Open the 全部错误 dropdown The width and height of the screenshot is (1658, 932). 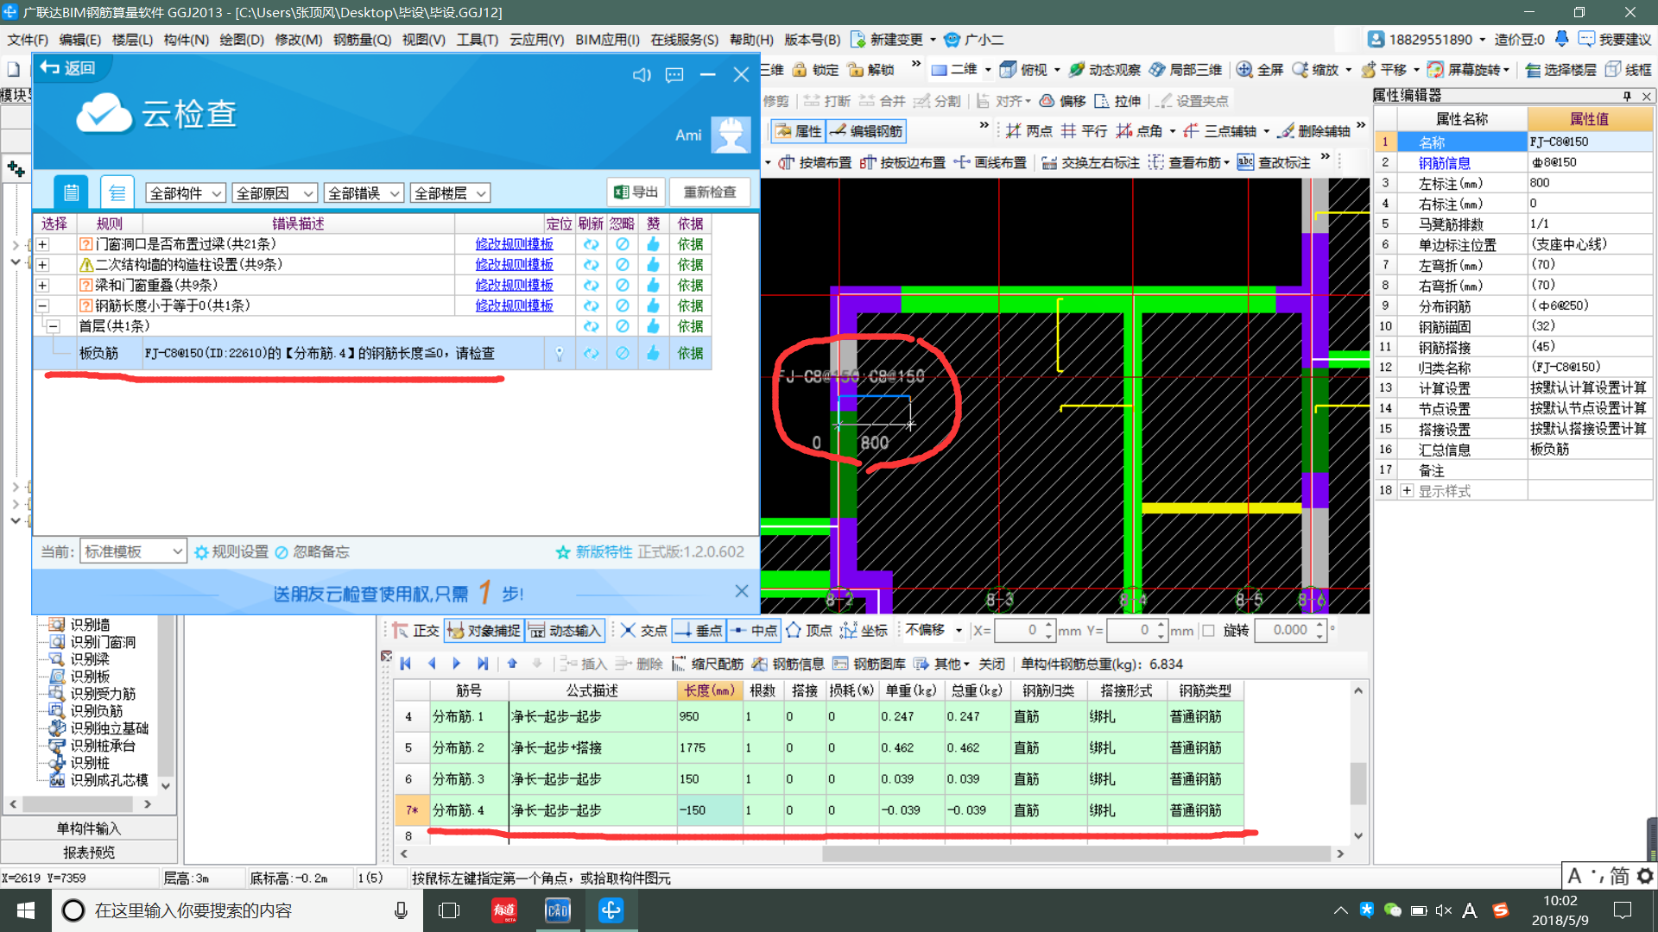click(x=364, y=193)
